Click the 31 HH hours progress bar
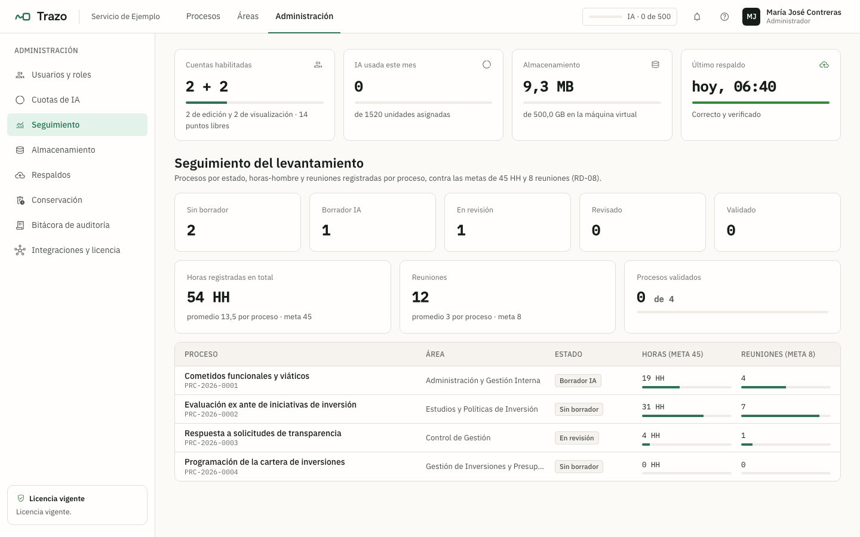 click(687, 416)
